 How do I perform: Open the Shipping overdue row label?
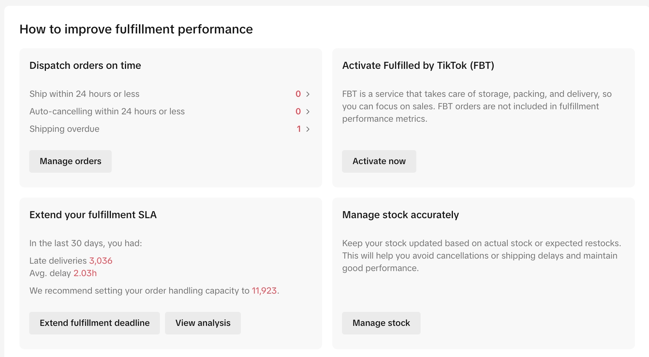tap(65, 129)
